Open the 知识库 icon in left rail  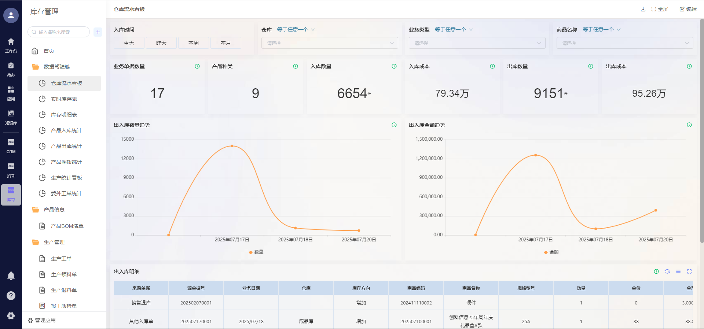pyautogui.click(x=11, y=117)
